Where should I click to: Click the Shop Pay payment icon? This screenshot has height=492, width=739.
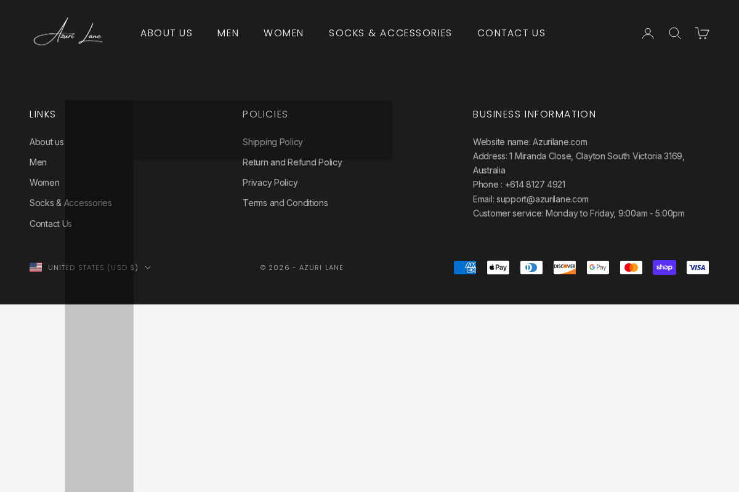tap(664, 268)
